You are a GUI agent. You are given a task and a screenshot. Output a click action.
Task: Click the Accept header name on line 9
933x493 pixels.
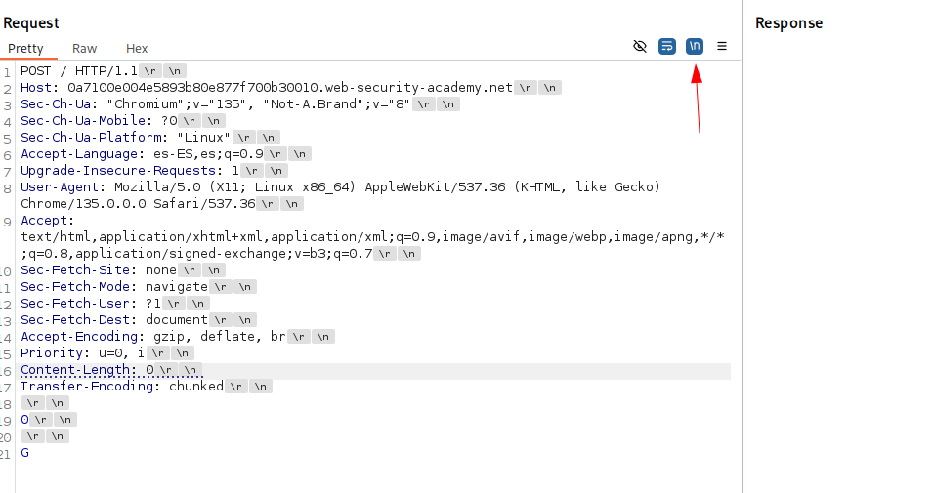(x=44, y=222)
